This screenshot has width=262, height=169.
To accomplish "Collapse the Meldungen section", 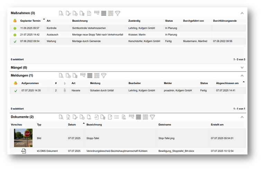I will click(x=242, y=75).
